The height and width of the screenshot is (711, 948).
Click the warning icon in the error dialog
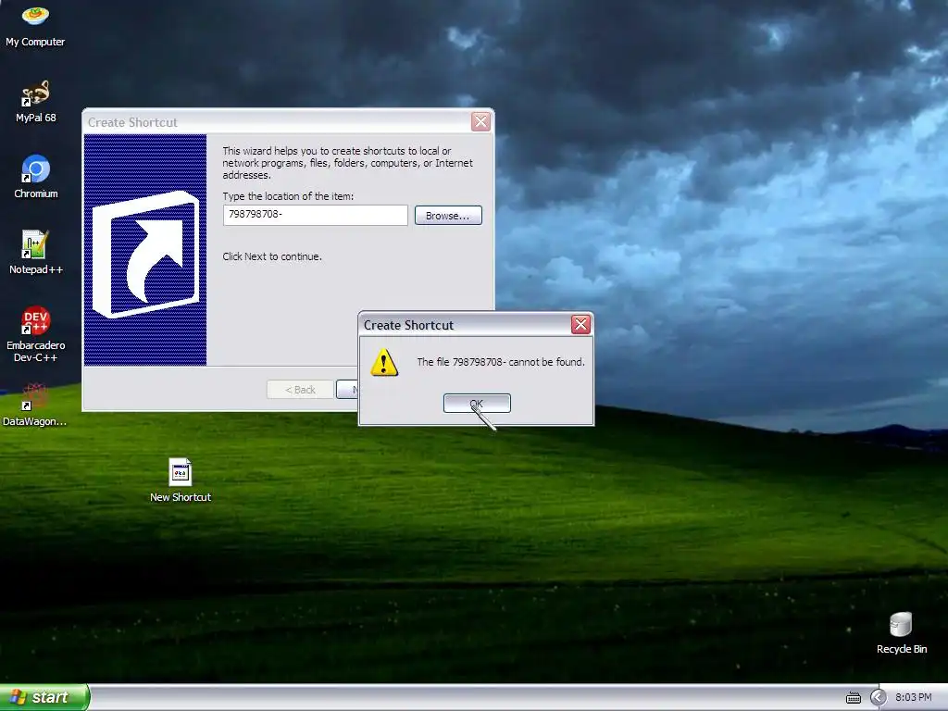pyautogui.click(x=384, y=362)
